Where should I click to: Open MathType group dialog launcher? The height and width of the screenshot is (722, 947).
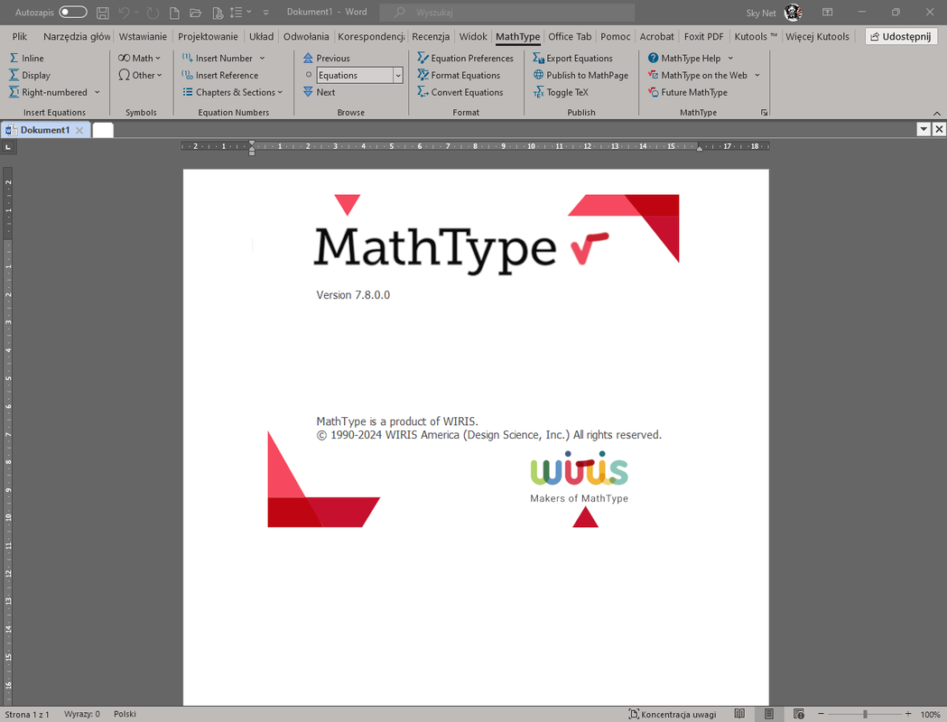pos(764,112)
